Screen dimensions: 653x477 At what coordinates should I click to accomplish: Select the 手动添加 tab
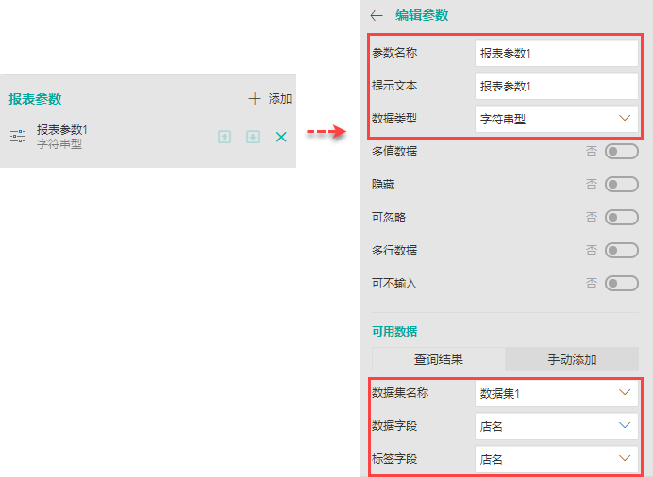(572, 359)
